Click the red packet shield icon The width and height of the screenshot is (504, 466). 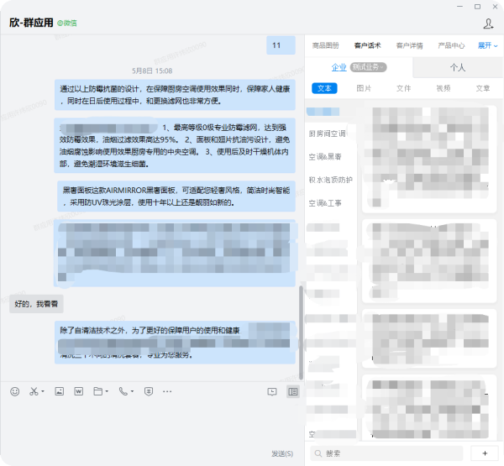click(149, 391)
